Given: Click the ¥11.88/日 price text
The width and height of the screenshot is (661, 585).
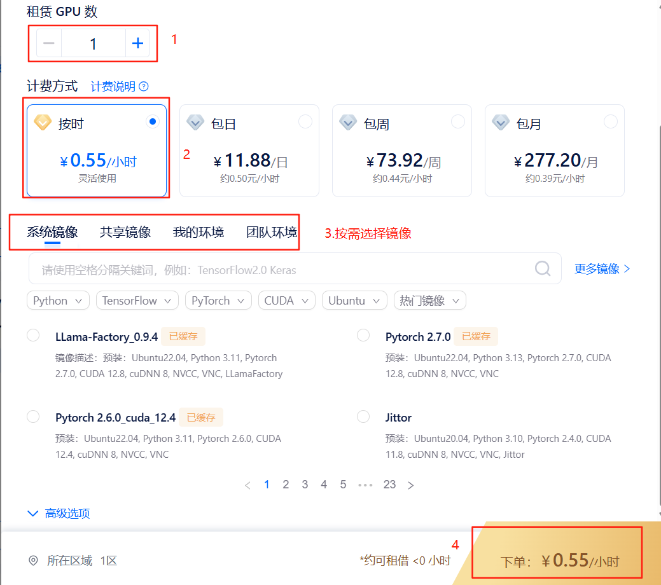Looking at the screenshot, I should [251, 161].
